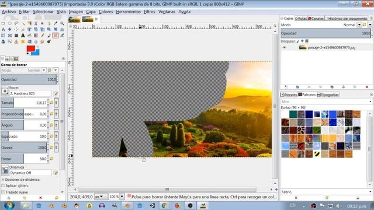374x210 pixels.
Task: Open the Modo dropdown in tool options
Action: (44, 70)
